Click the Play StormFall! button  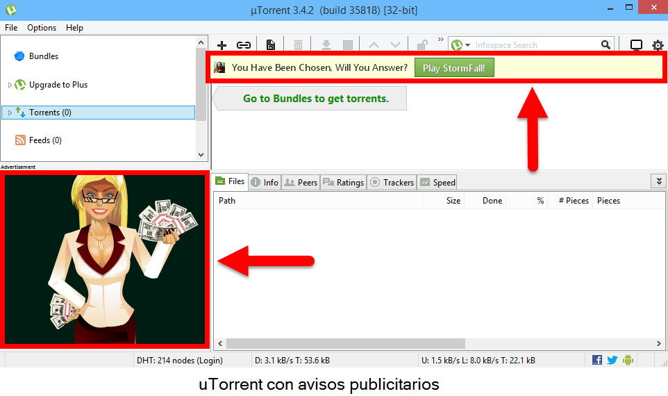point(454,68)
